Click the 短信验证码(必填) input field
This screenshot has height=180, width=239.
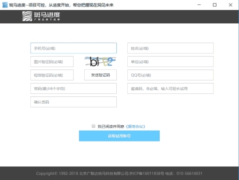tap(52, 75)
